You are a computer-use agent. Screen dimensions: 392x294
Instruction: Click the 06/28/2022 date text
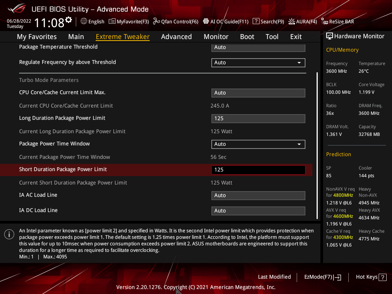coord(19,21)
